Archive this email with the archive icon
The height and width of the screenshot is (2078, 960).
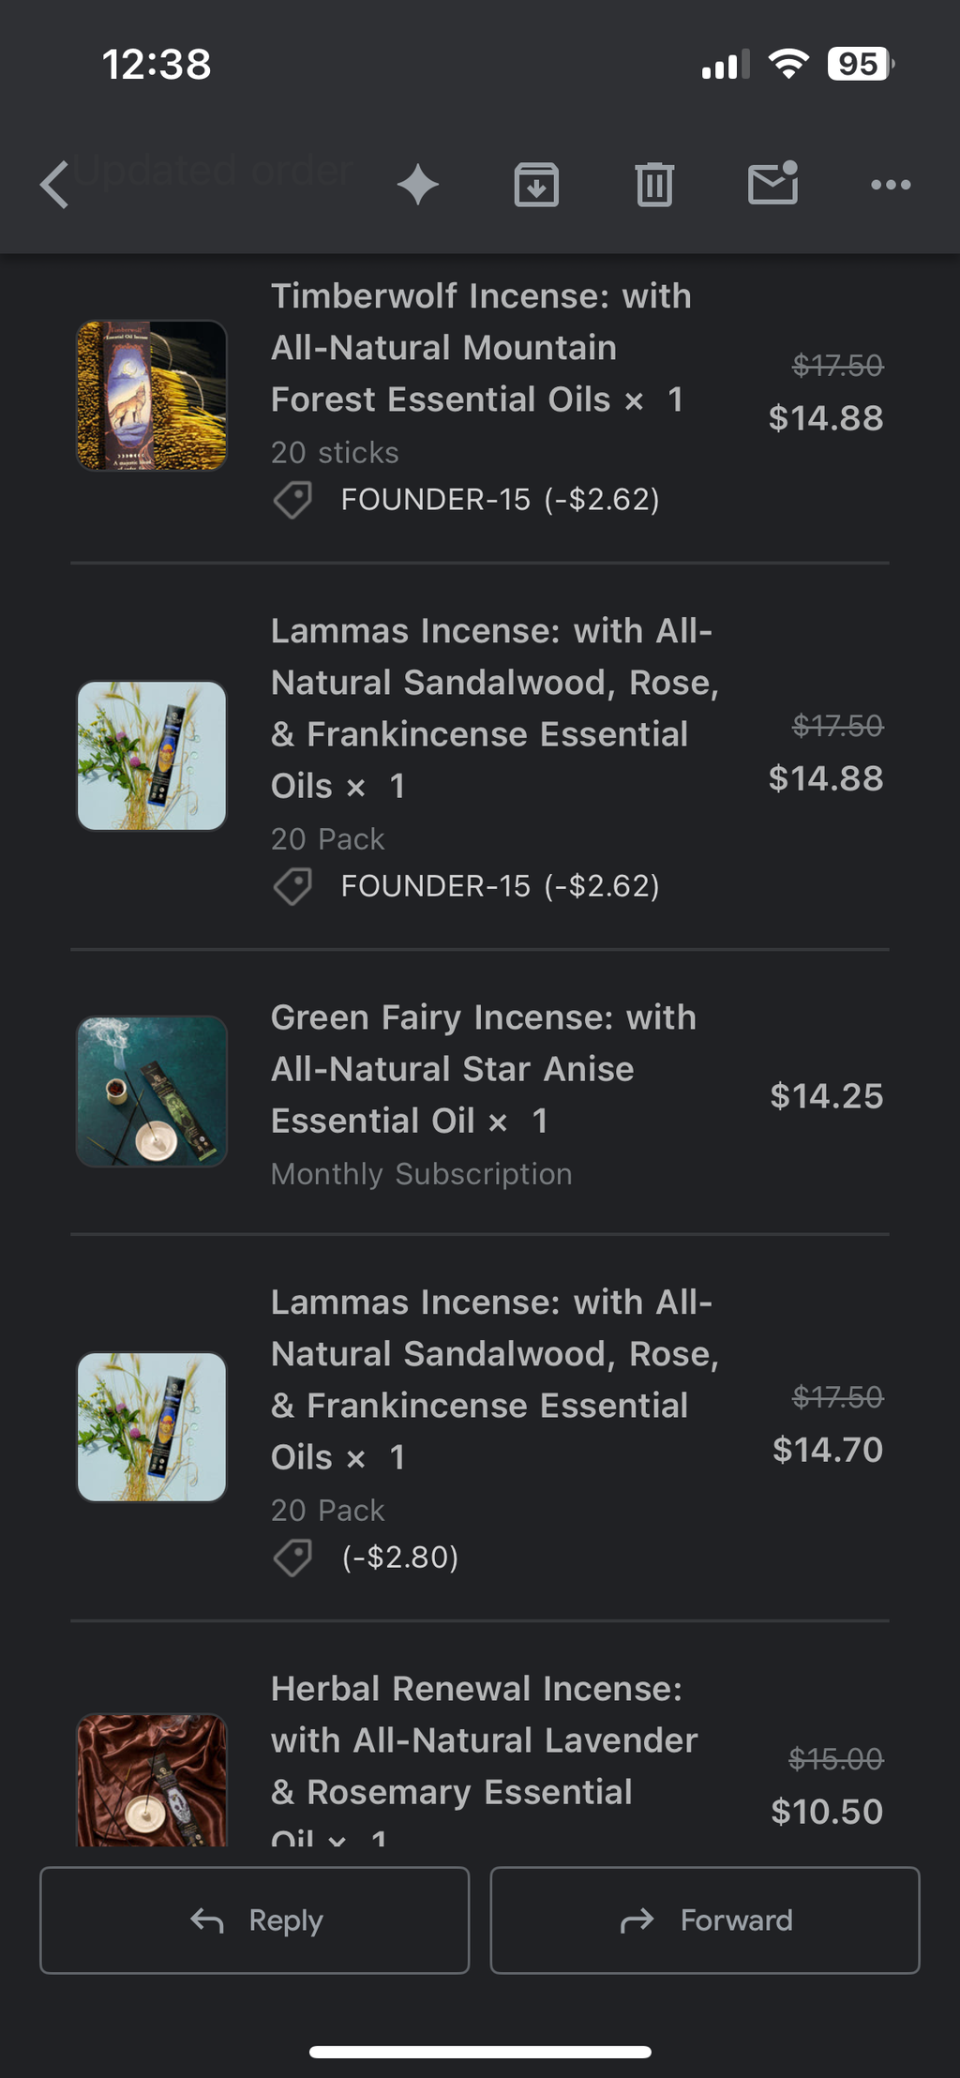tap(536, 184)
